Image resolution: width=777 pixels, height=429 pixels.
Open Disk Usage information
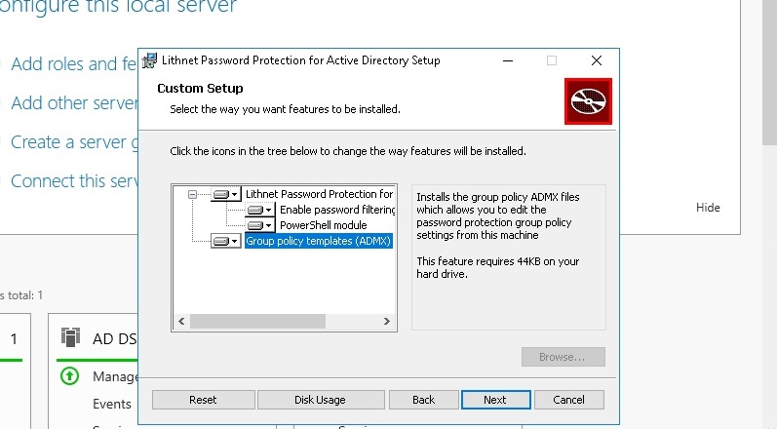click(x=320, y=400)
